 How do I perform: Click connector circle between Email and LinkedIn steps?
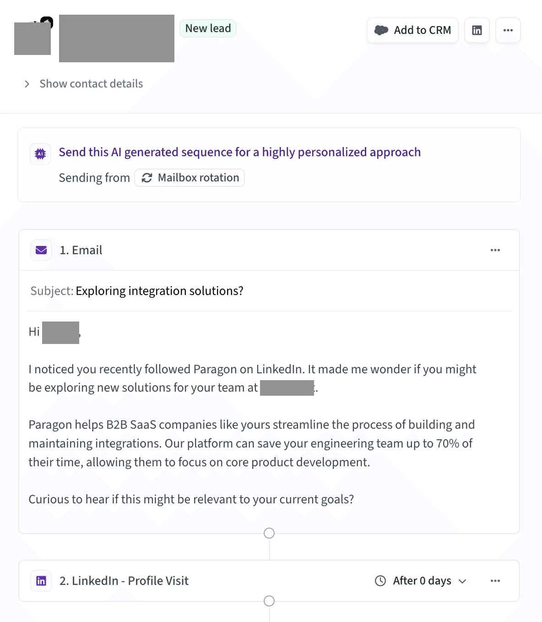pos(269,533)
